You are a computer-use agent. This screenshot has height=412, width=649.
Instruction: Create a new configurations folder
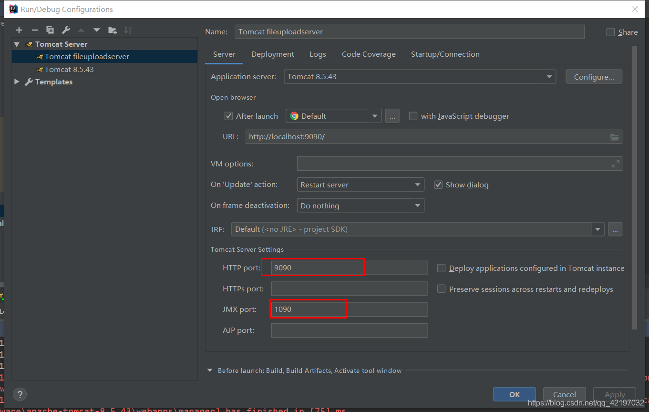point(112,30)
